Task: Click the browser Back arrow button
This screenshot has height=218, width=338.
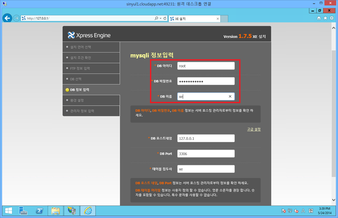Action: click(x=7, y=18)
